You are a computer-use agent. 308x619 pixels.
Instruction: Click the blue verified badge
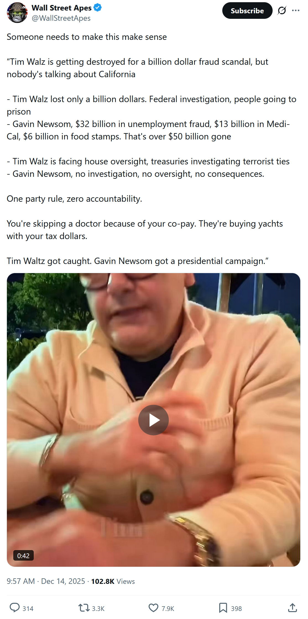pyautogui.click(x=98, y=7)
